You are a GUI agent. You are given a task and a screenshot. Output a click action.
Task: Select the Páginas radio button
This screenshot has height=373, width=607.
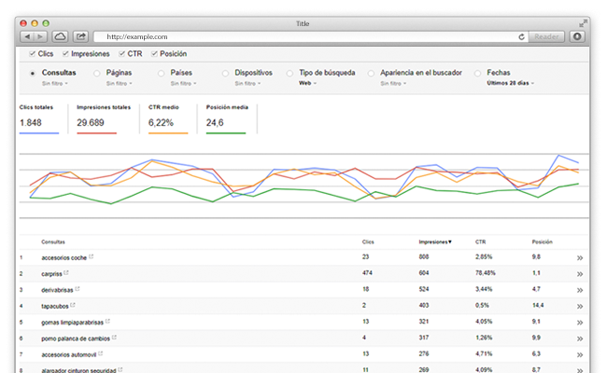[x=97, y=73]
